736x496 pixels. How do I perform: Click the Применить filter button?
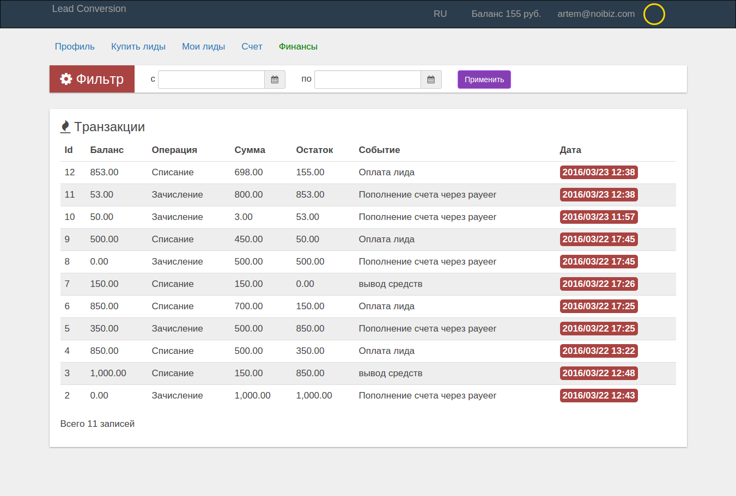[x=484, y=79]
